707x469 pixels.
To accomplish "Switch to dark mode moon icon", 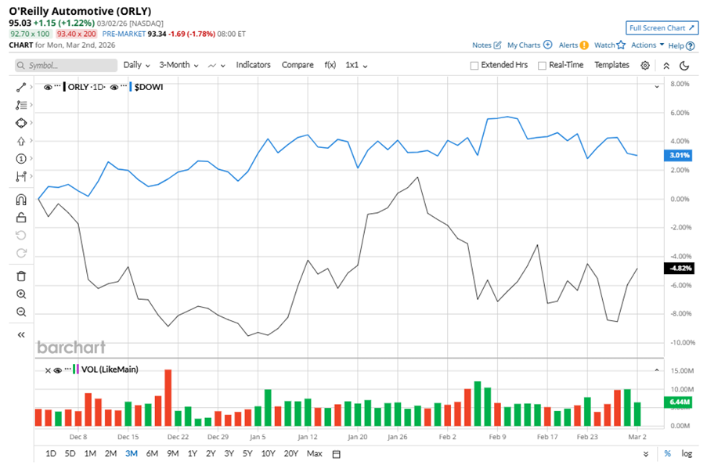I will 684,66.
